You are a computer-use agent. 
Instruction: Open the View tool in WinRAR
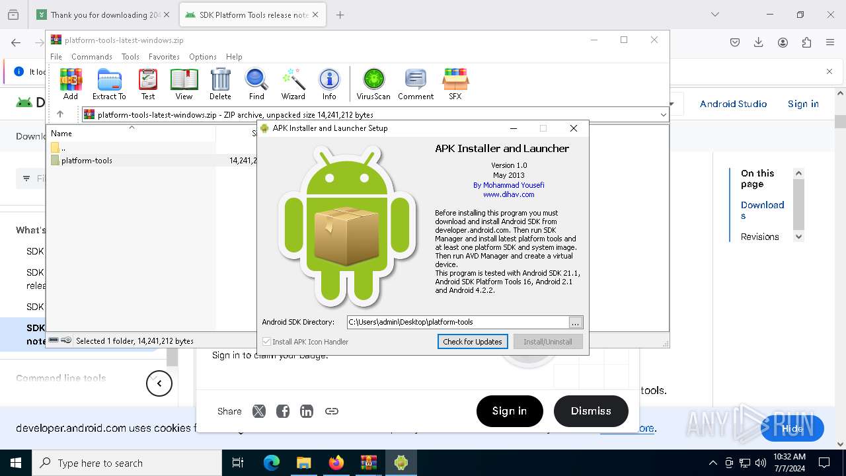[x=184, y=84]
